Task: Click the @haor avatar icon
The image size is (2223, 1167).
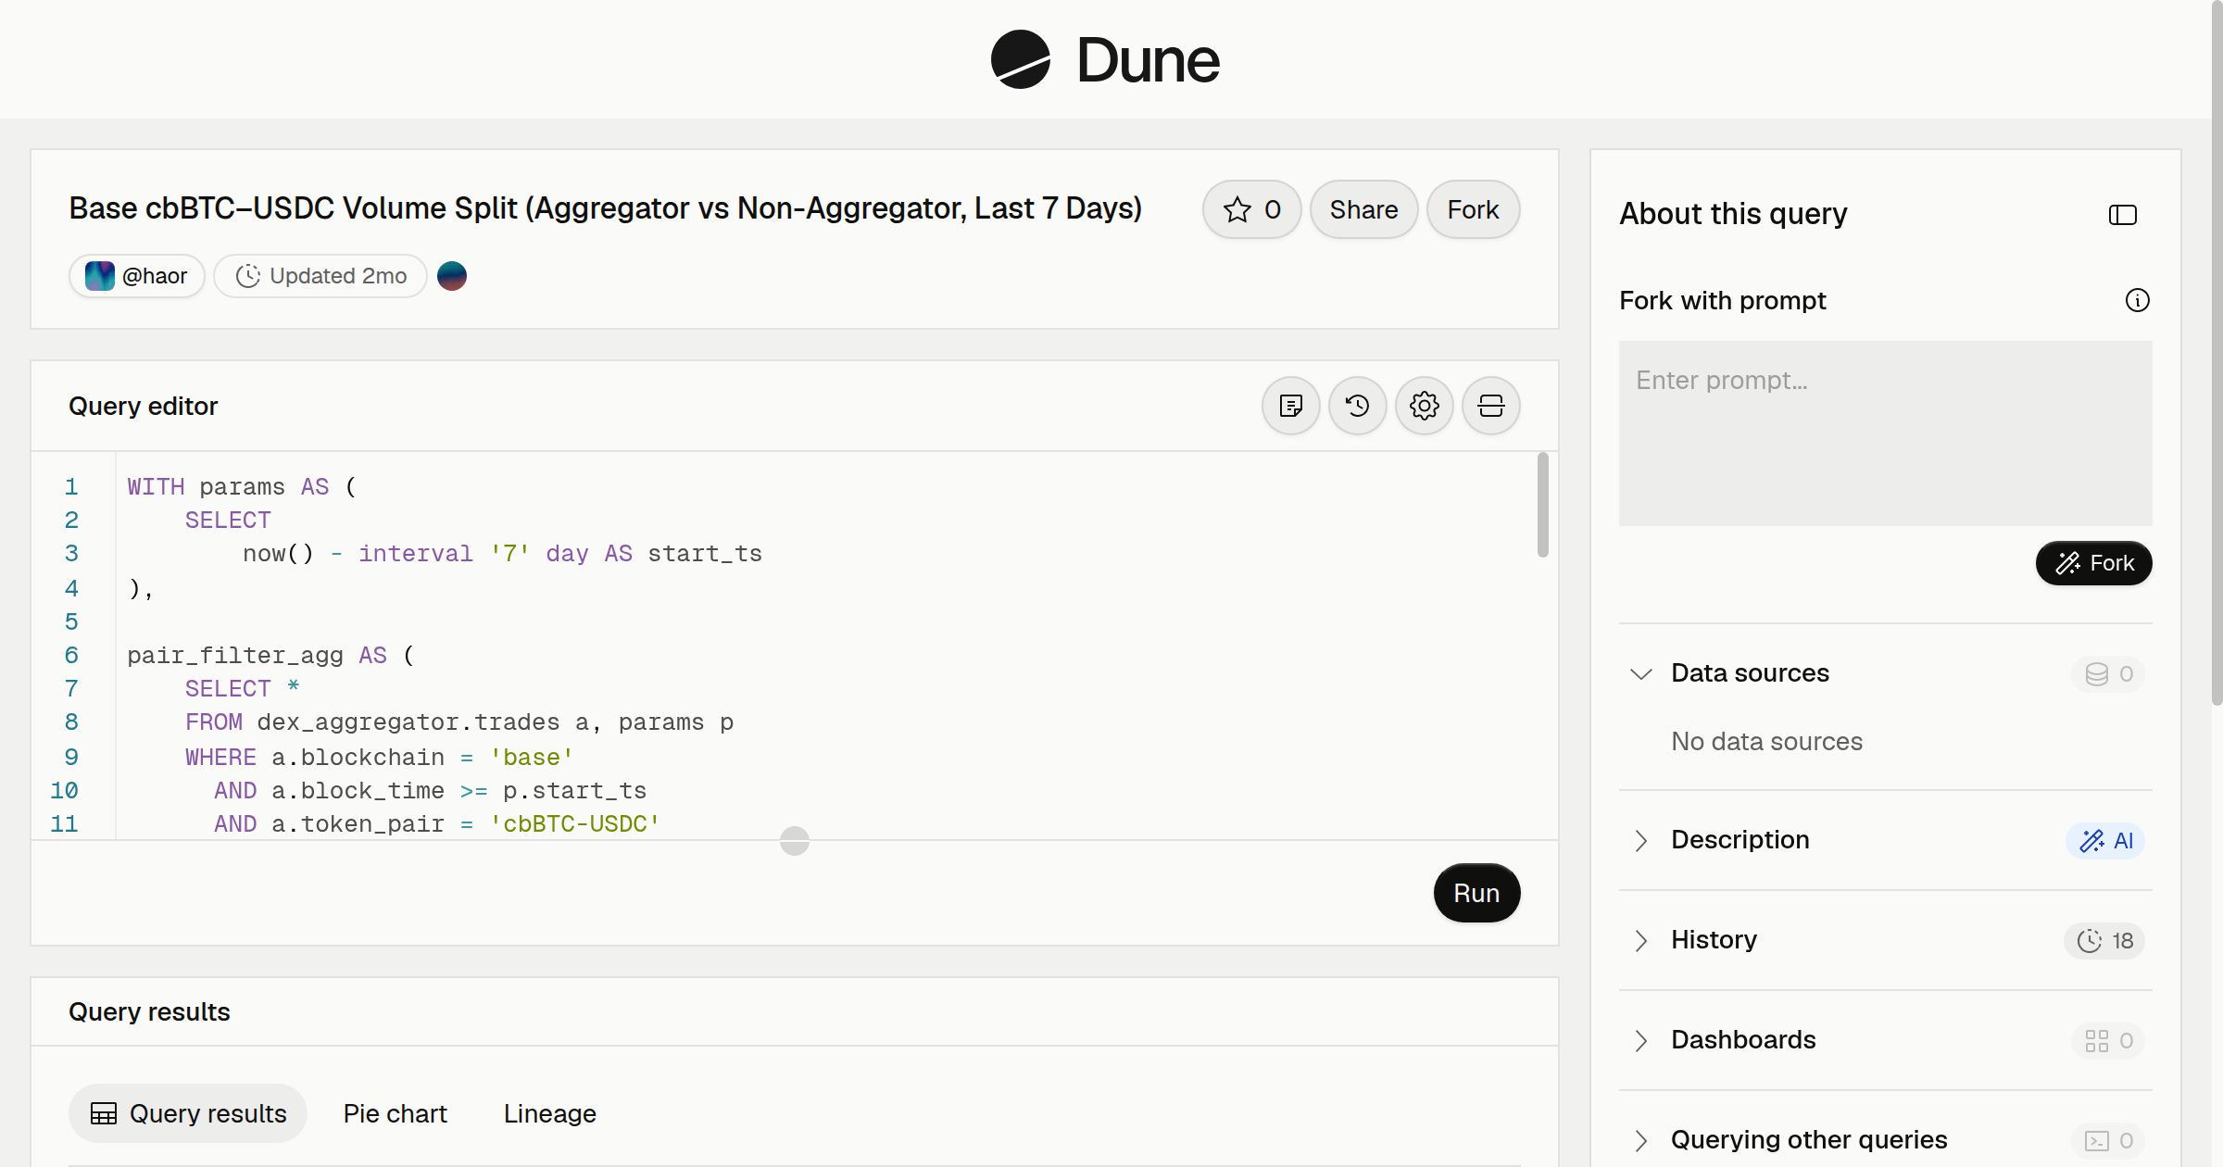Action: 99,276
